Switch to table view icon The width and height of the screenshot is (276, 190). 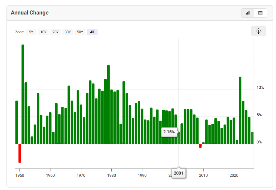click(260, 13)
